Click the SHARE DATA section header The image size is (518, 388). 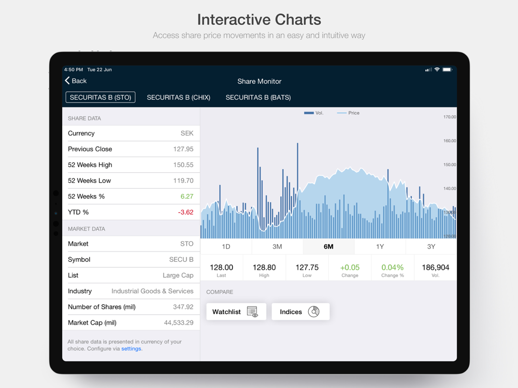(84, 118)
